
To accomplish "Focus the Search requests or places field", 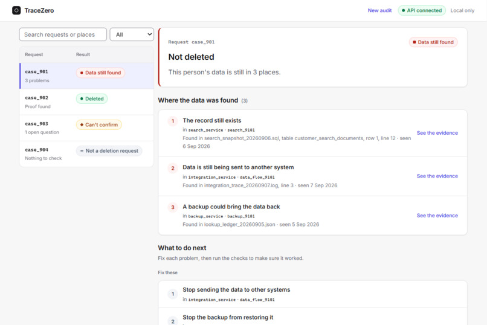I will (63, 34).
